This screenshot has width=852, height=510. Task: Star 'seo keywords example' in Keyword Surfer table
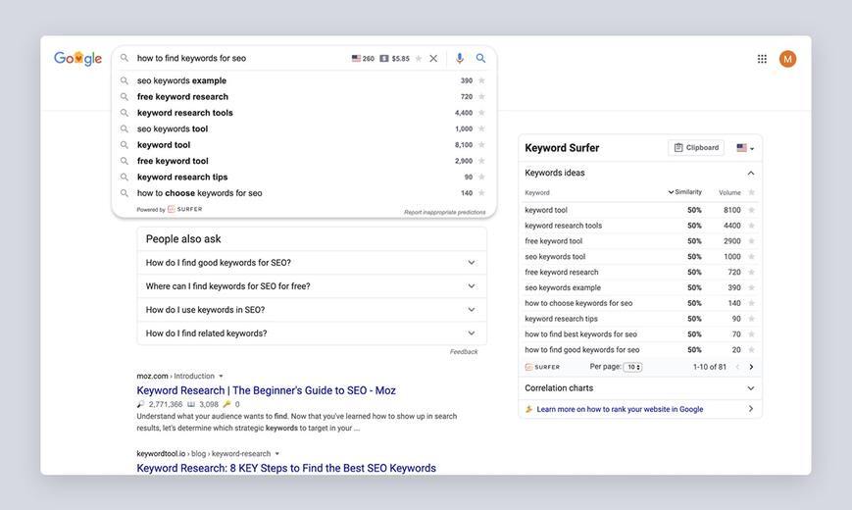click(x=751, y=287)
